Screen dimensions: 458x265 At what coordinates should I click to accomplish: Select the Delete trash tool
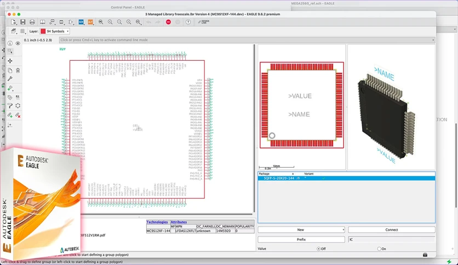18,70
